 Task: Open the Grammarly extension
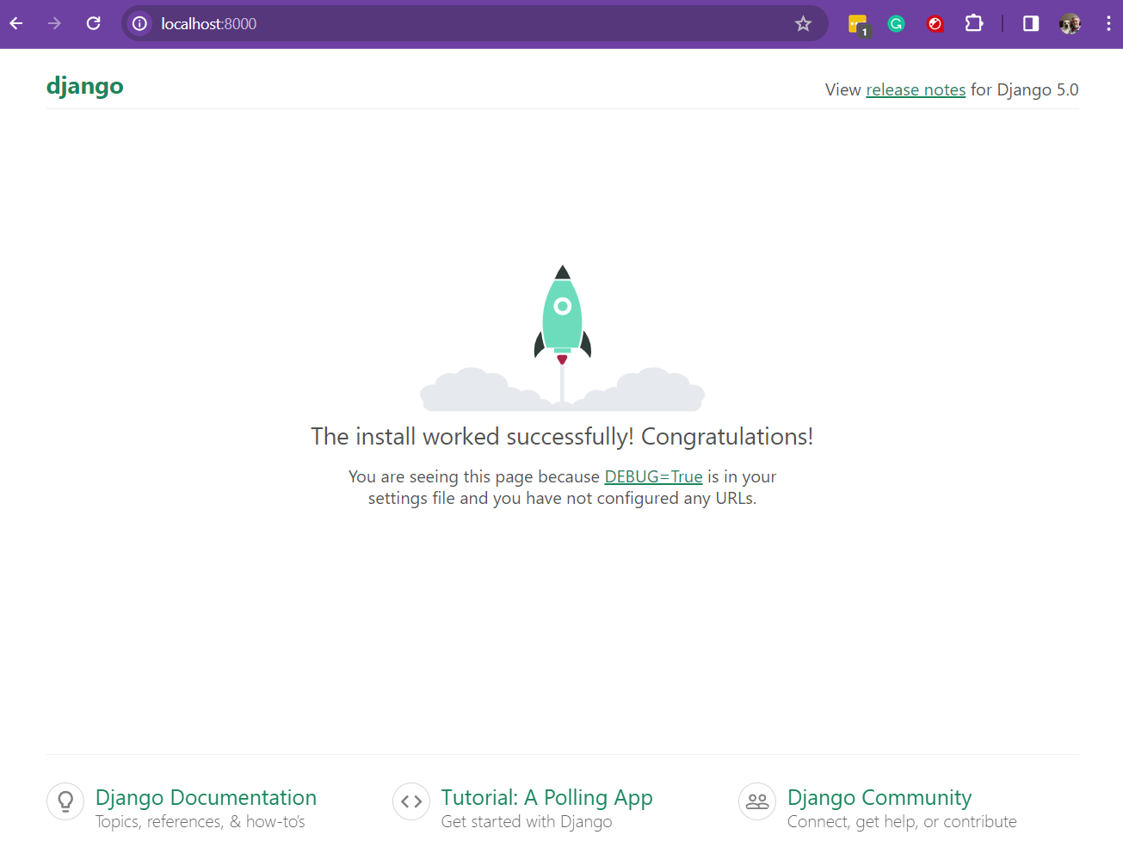896,23
